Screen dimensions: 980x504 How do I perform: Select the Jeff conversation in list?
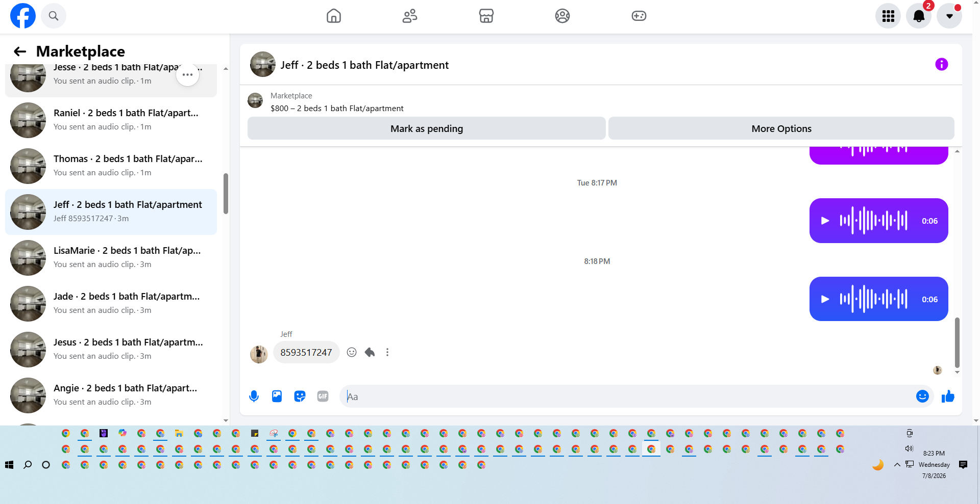111,212
